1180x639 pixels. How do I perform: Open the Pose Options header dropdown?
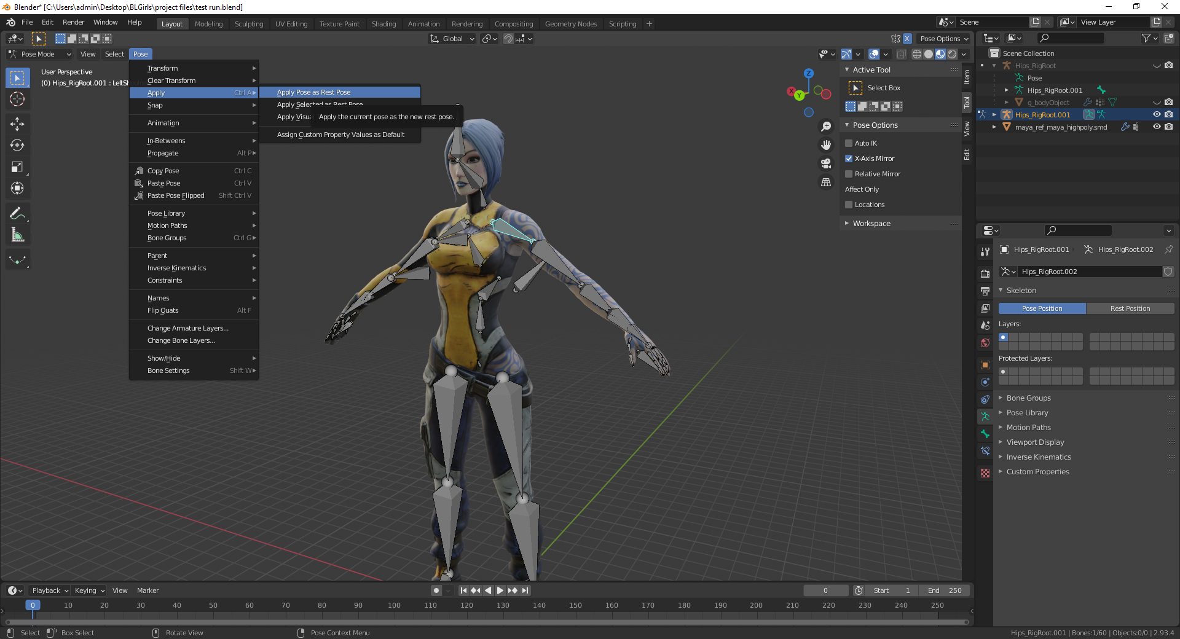[945, 39]
